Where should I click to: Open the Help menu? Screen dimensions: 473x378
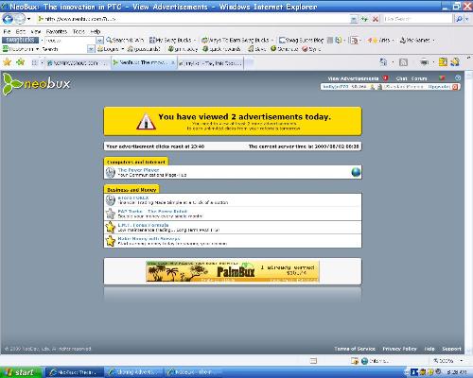pos(96,31)
